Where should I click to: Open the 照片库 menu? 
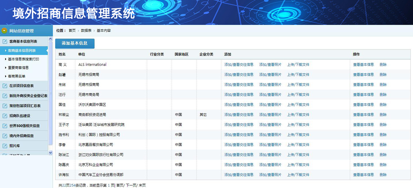click(x=24, y=146)
